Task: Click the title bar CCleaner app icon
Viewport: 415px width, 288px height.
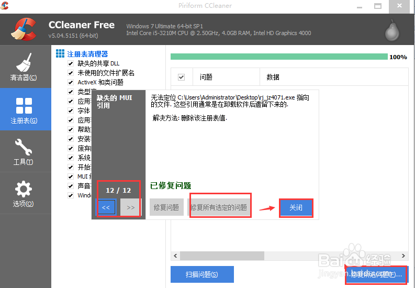Action: [x=4, y=5]
